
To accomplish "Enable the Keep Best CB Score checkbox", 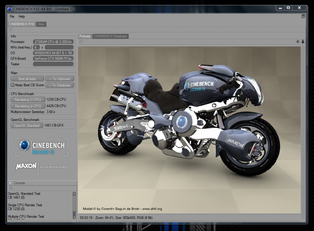I will (13, 85).
